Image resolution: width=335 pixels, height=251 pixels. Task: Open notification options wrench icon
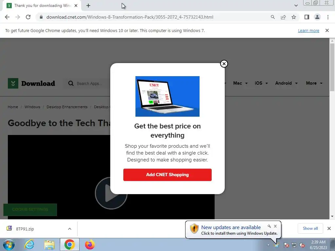pos(269,226)
